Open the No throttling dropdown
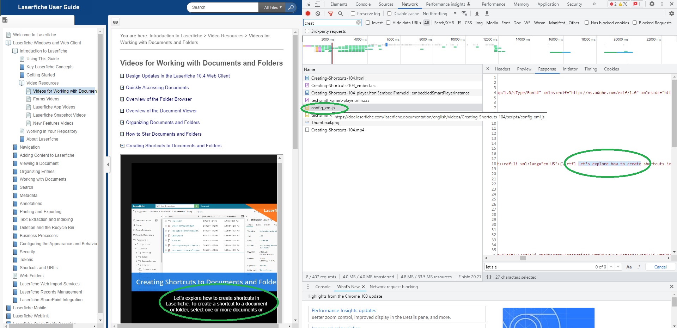Screen dimensions: 677x328 pos(439,14)
